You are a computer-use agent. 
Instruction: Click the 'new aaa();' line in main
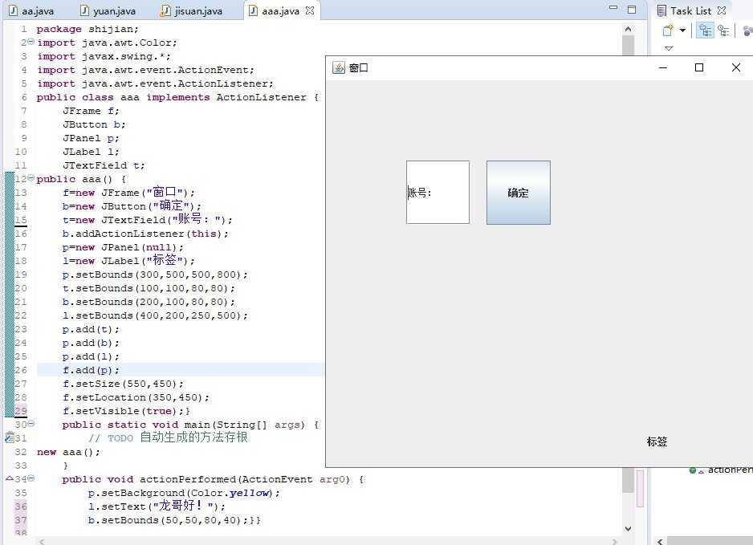pos(68,452)
